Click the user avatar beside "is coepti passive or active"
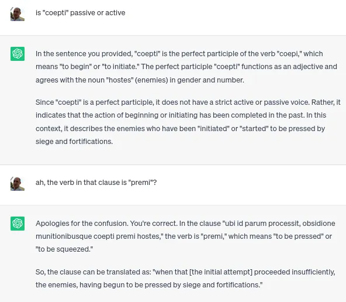 (x=18, y=14)
